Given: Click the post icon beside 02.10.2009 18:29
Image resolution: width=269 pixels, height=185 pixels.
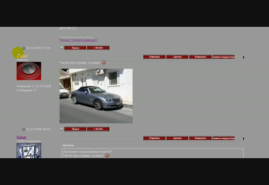Looking at the screenshot, I should pyautogui.click(x=24, y=129).
